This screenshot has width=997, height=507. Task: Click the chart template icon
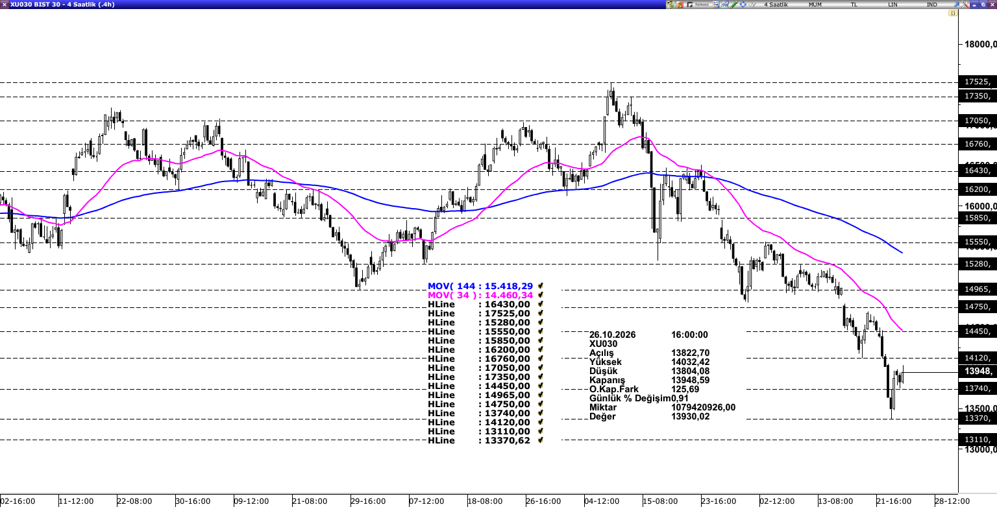point(725,5)
